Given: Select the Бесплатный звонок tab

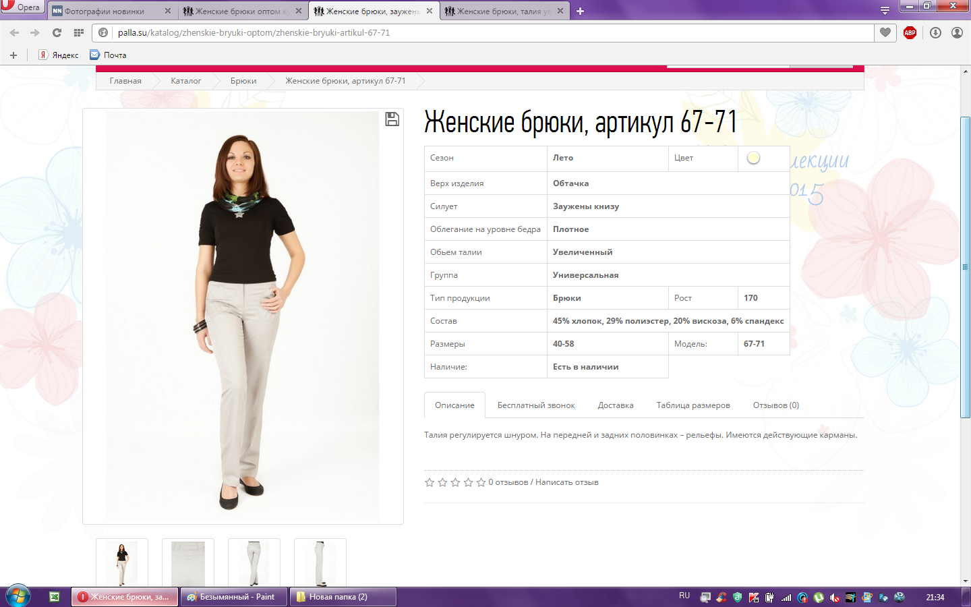Looking at the screenshot, I should 536,405.
